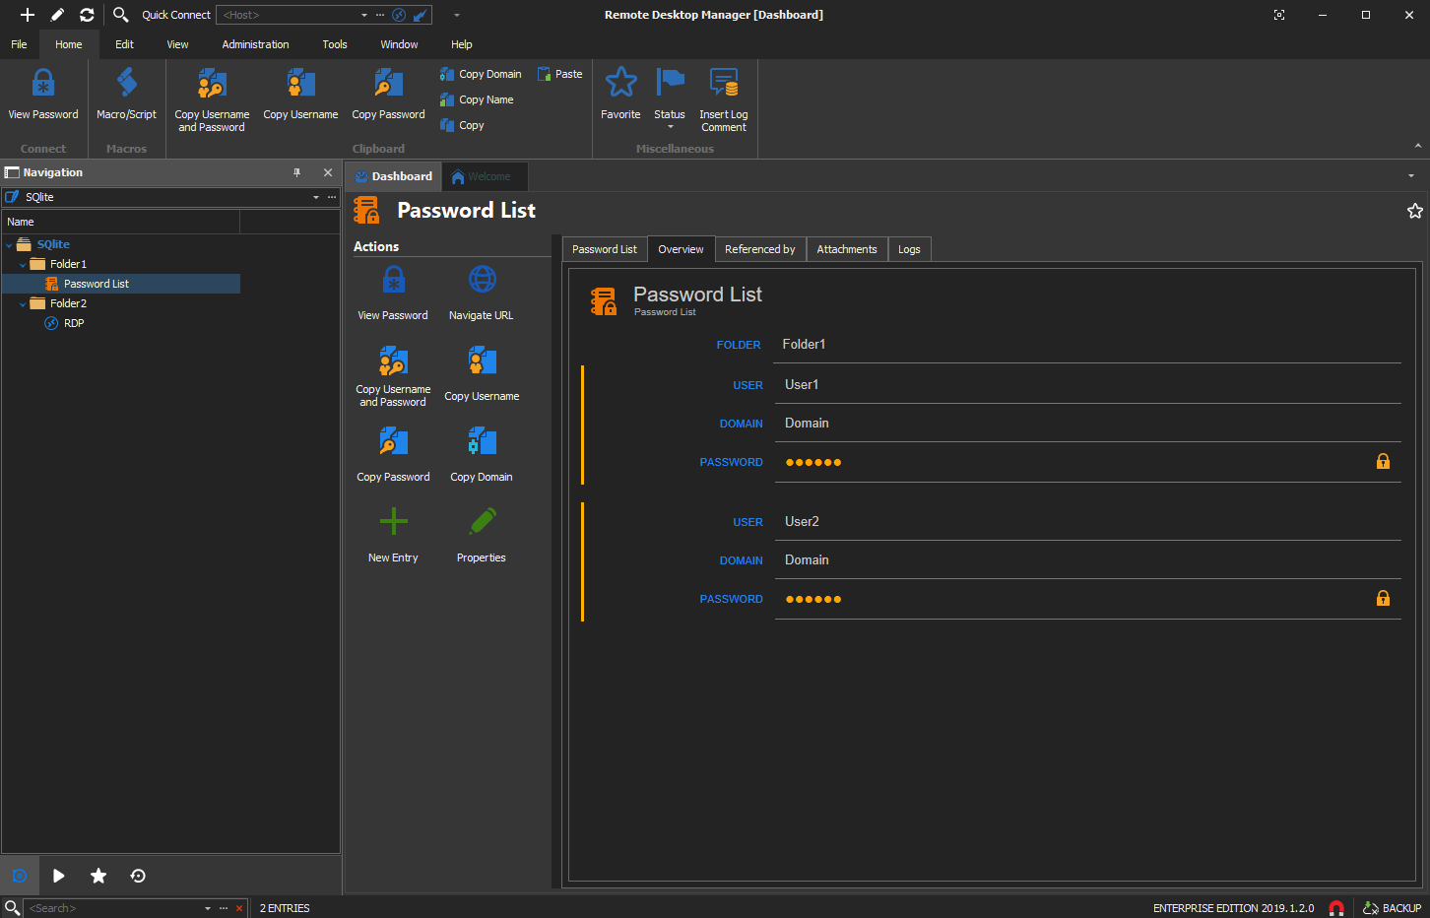
Task: Mark entry as Favorite in ribbon
Action: [x=620, y=94]
